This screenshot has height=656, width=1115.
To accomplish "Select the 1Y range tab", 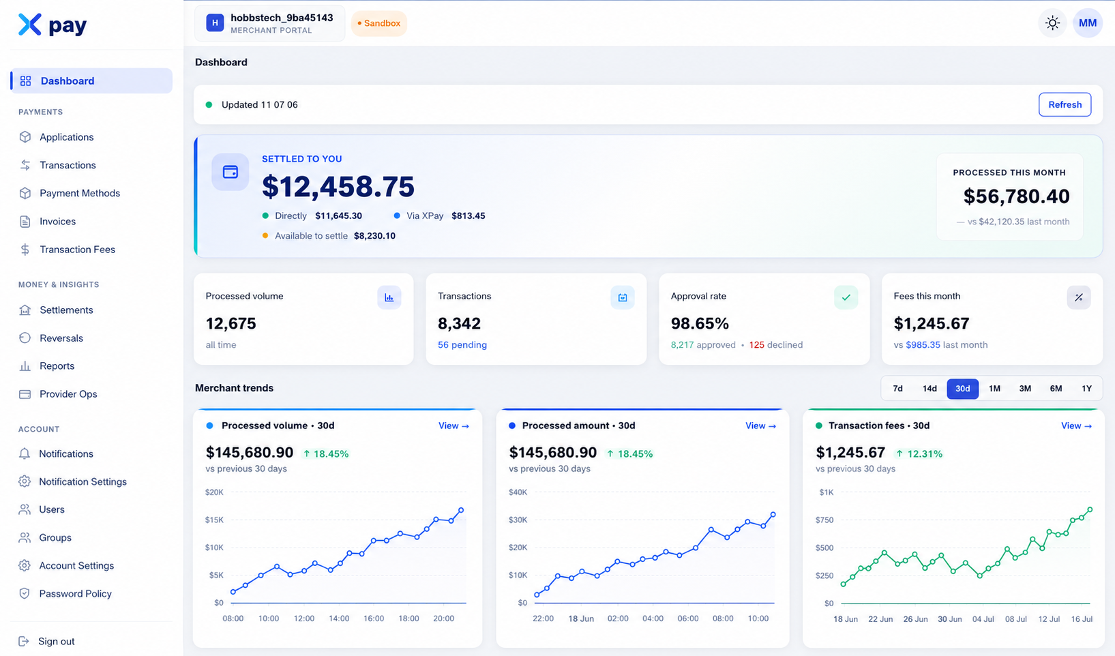I will click(x=1086, y=389).
